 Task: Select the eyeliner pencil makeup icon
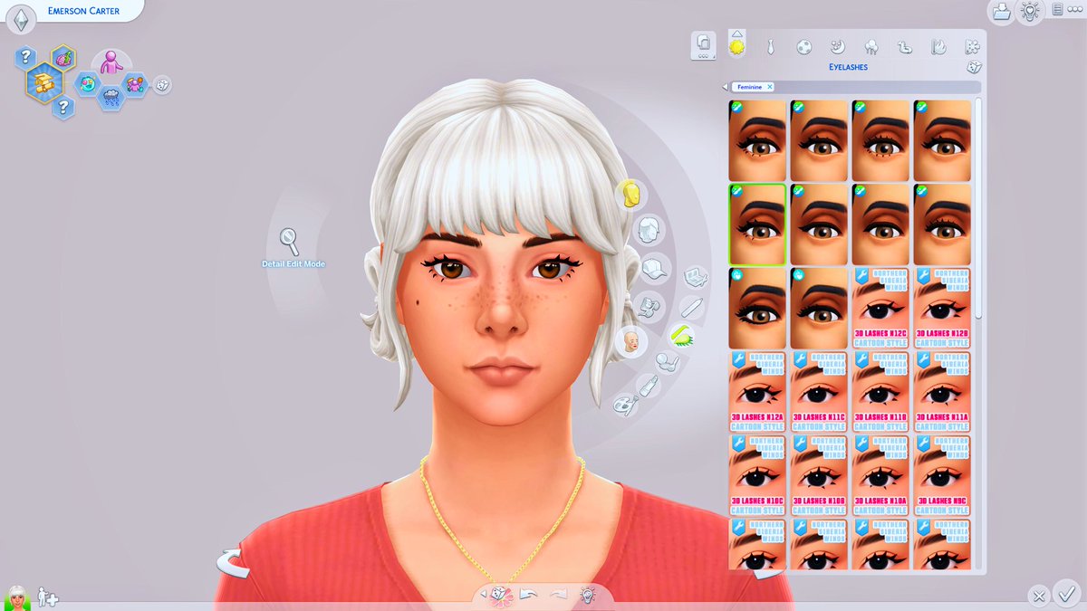692,306
